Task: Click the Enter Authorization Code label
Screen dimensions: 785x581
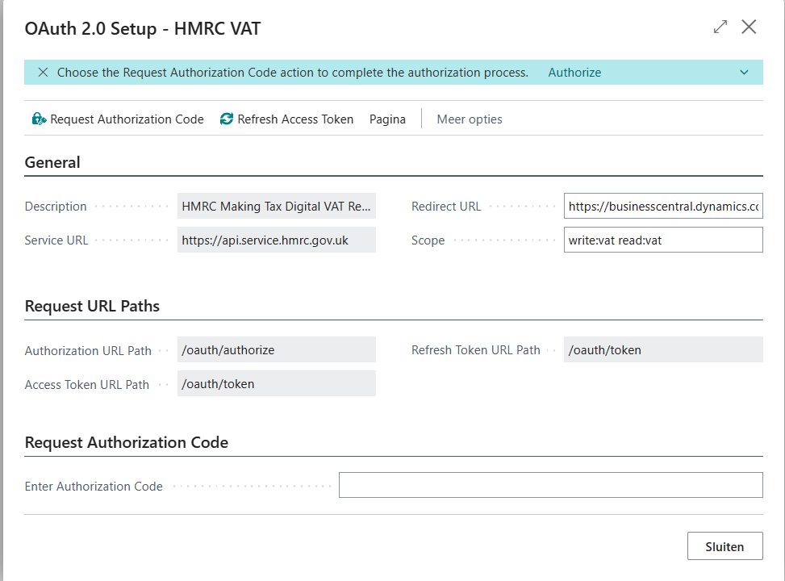Action: pos(94,487)
